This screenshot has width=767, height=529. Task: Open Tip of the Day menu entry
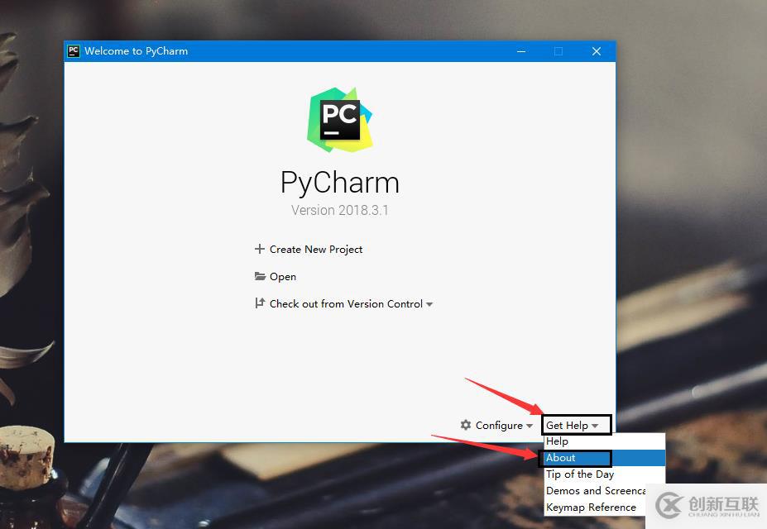click(x=605, y=474)
